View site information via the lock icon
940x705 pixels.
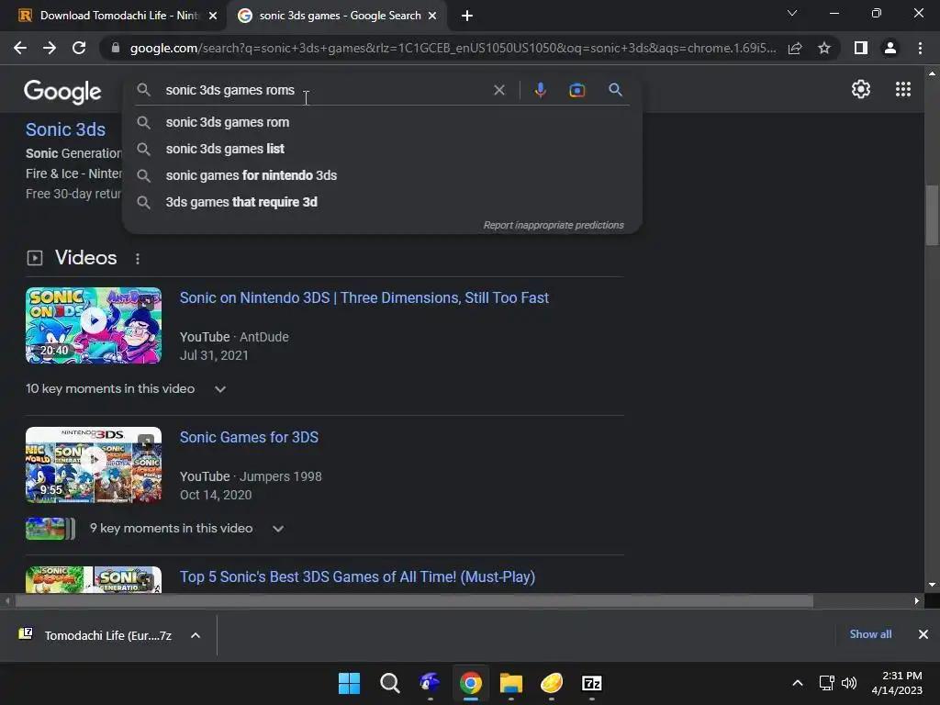(116, 48)
